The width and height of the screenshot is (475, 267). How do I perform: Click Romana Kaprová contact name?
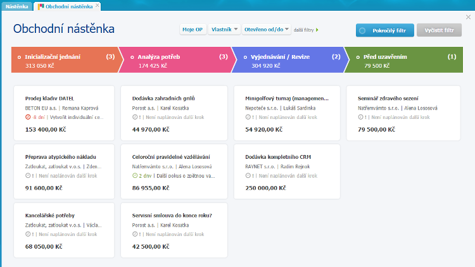tap(80, 108)
